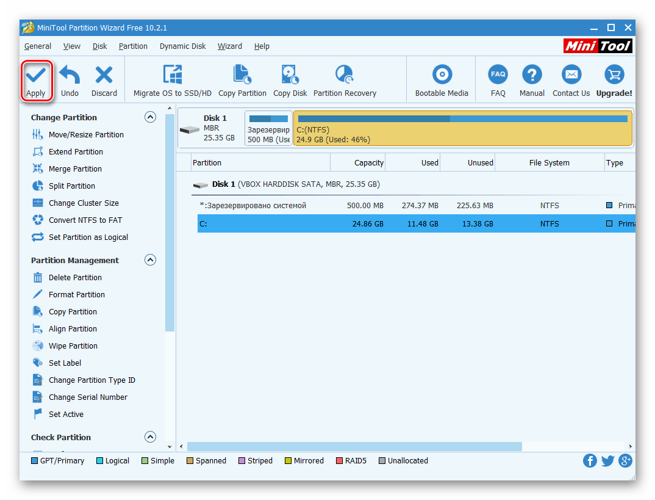This screenshot has height=500, width=655.
Task: Collapse the Partition Management section
Action: coord(150,260)
